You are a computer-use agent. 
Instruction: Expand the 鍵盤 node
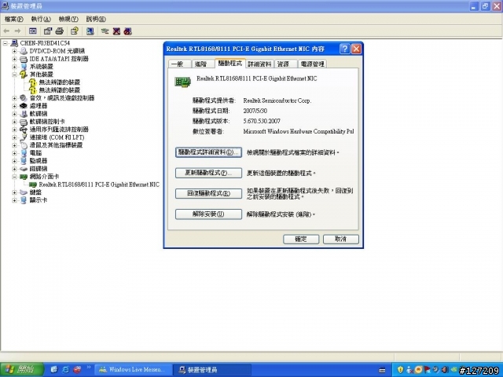[14, 192]
